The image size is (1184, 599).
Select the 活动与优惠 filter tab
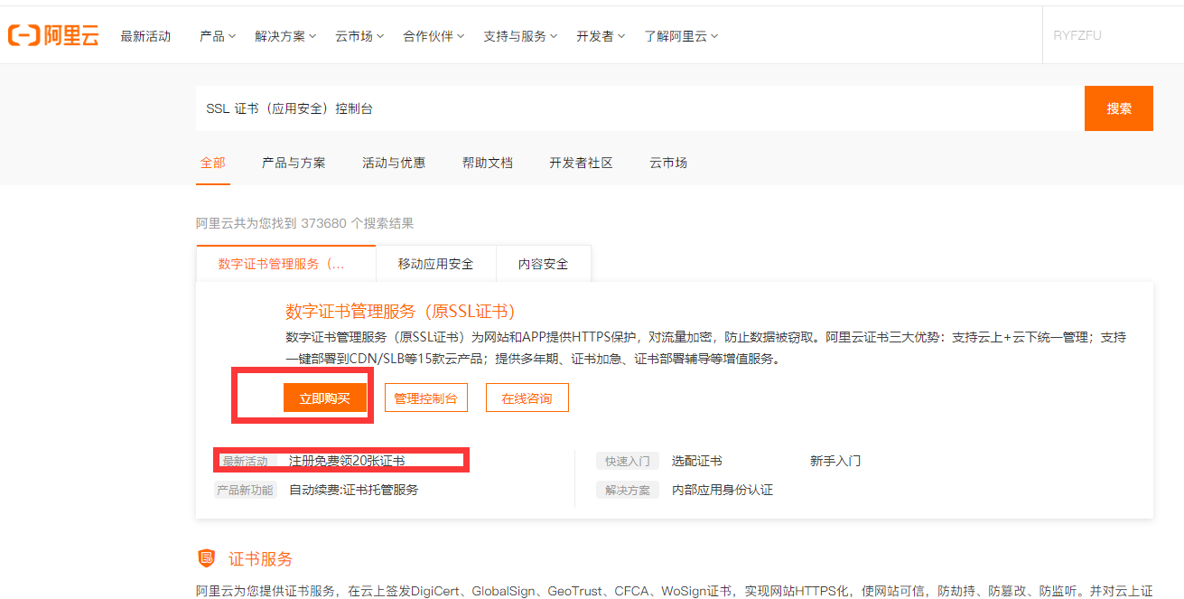click(x=394, y=163)
